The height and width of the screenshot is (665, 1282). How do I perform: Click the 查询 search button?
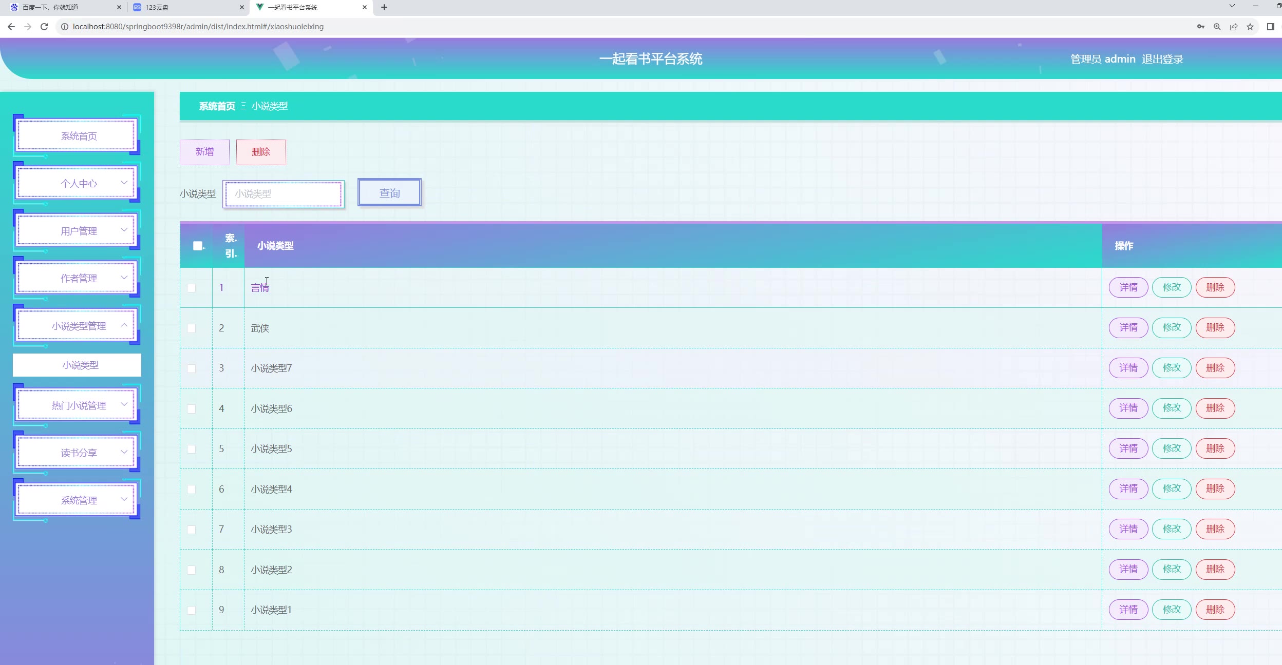click(389, 193)
